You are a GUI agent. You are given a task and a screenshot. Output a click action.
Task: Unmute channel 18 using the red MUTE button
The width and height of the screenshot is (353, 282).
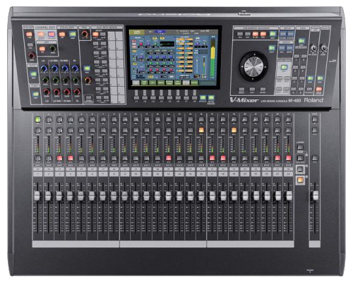[x=223, y=158]
